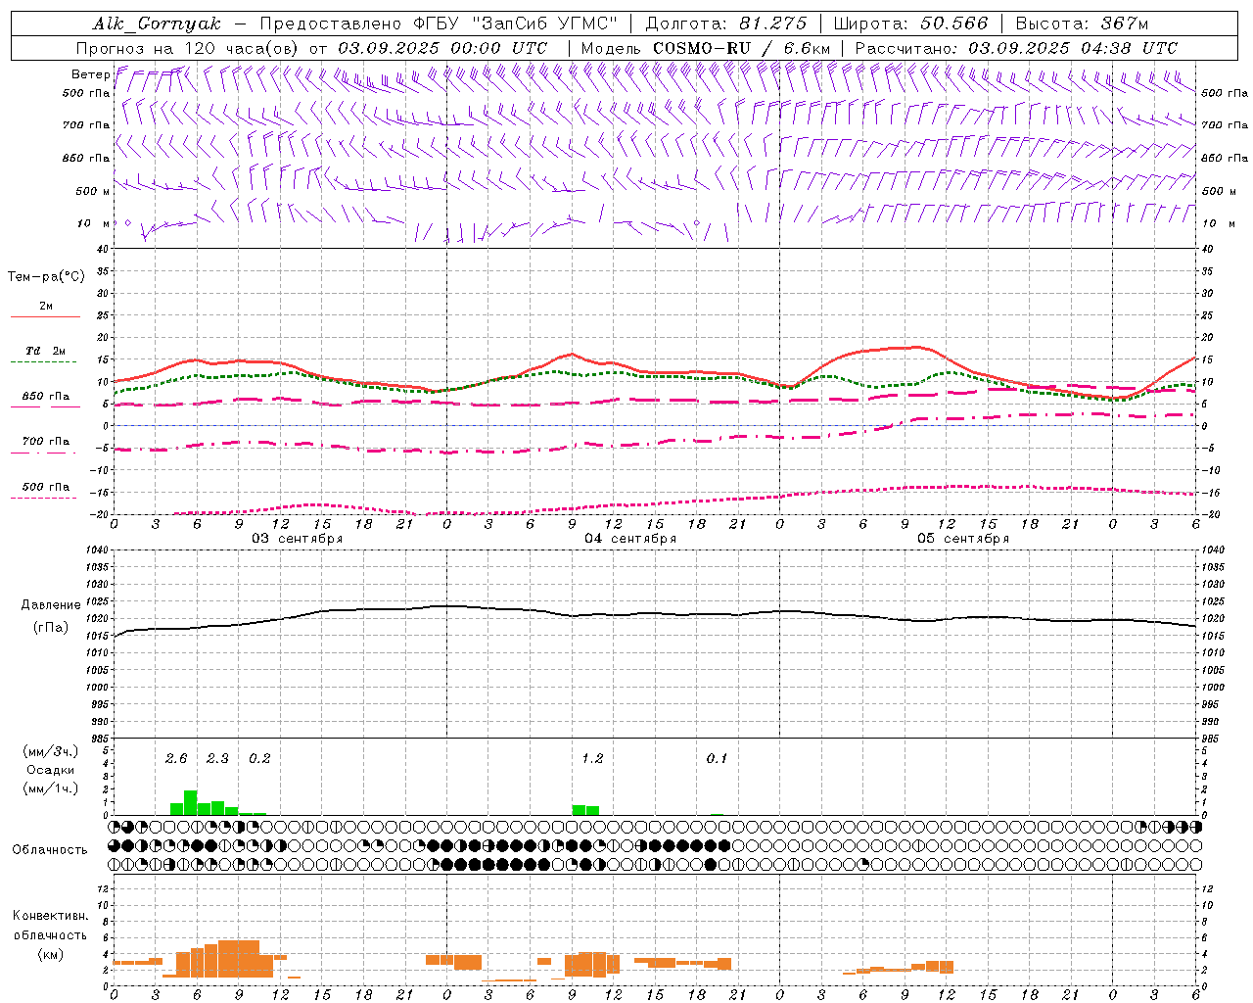Click the 2.6 precipitation amount value
The image size is (1253, 1003).
[176, 758]
